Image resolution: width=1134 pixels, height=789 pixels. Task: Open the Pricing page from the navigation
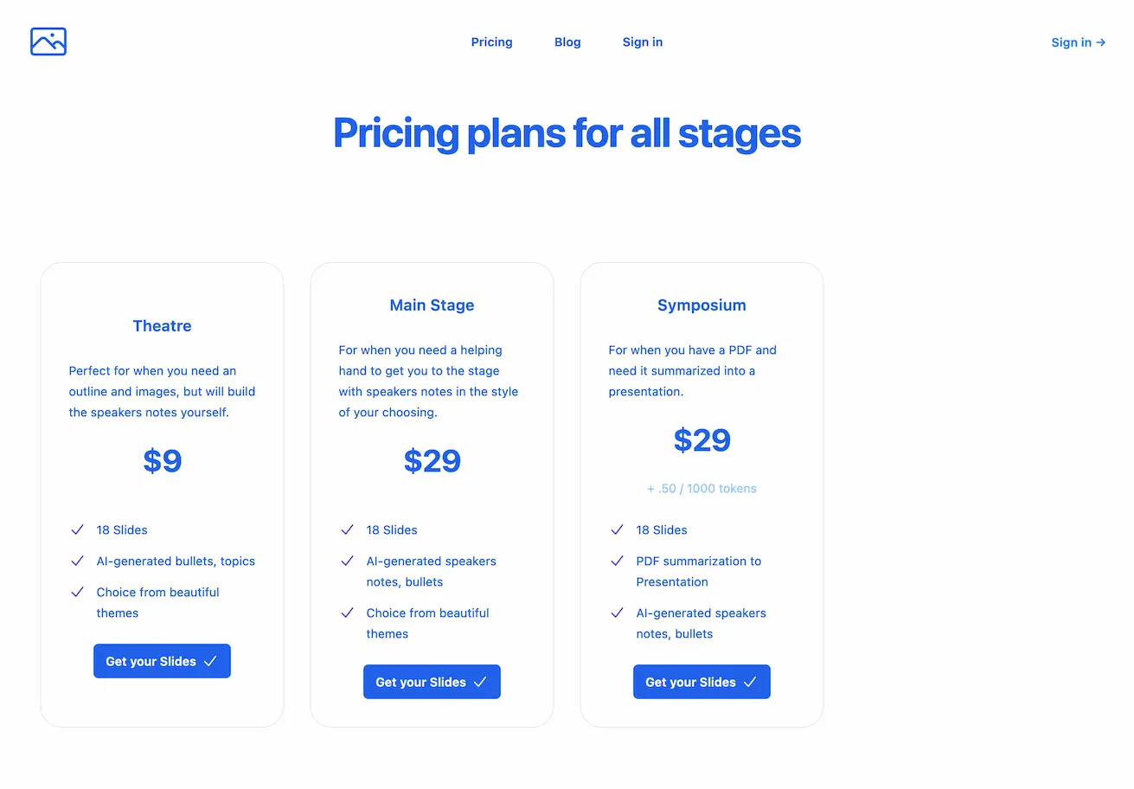491,42
